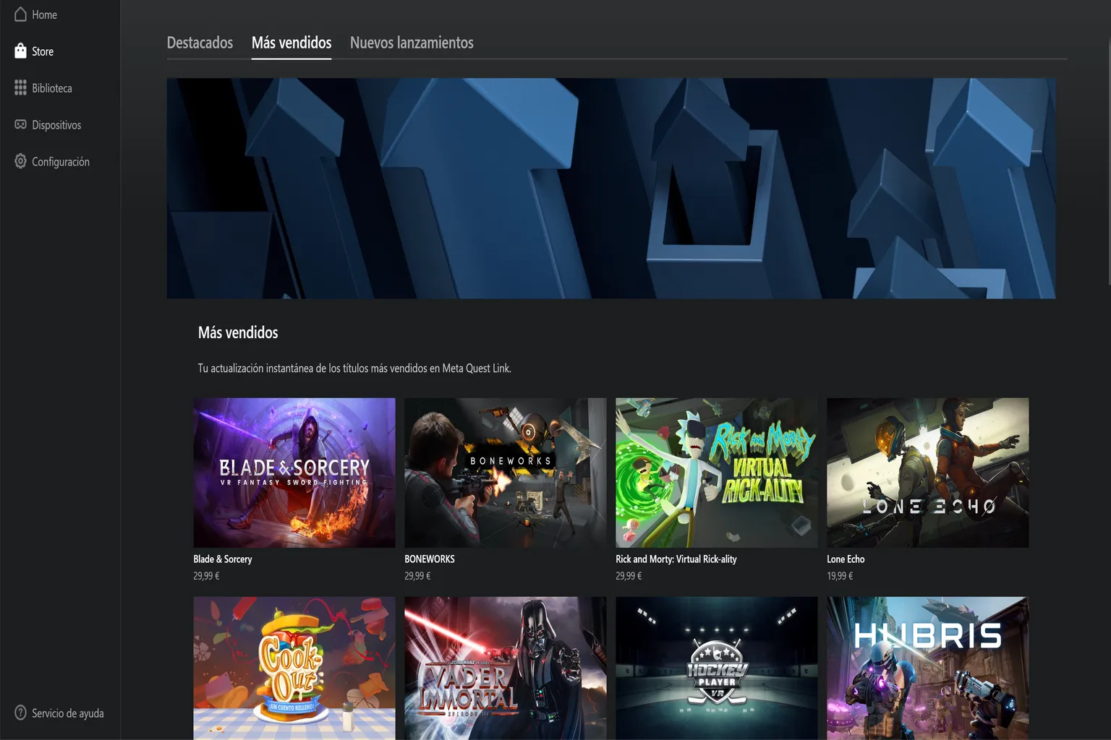Click the 29,99 € price under BONEWORKS
This screenshot has width=1111, height=740.
coord(417,576)
